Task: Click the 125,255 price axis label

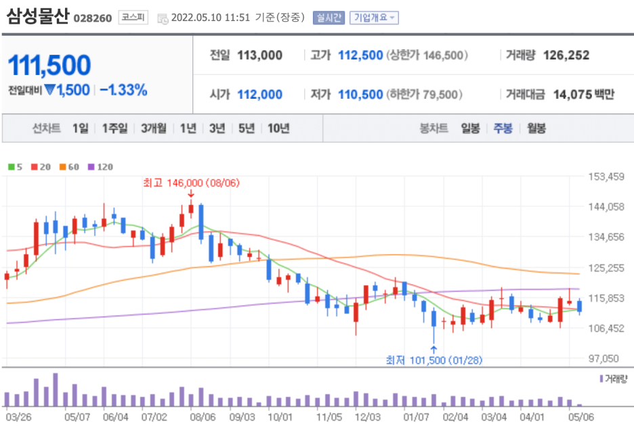Action: click(x=606, y=268)
